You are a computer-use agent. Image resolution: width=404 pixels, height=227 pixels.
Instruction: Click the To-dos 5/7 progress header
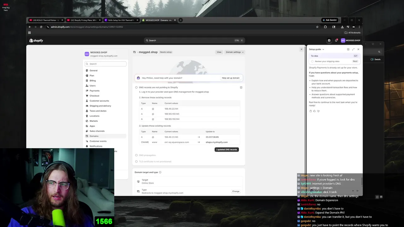(334, 56)
